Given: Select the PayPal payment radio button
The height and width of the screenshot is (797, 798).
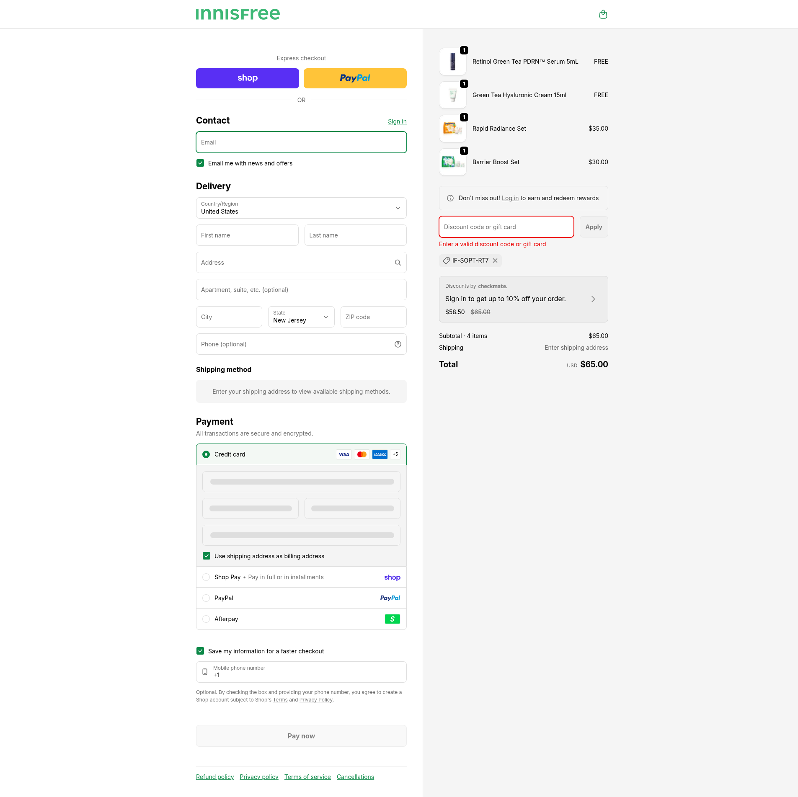Looking at the screenshot, I should [x=206, y=598].
